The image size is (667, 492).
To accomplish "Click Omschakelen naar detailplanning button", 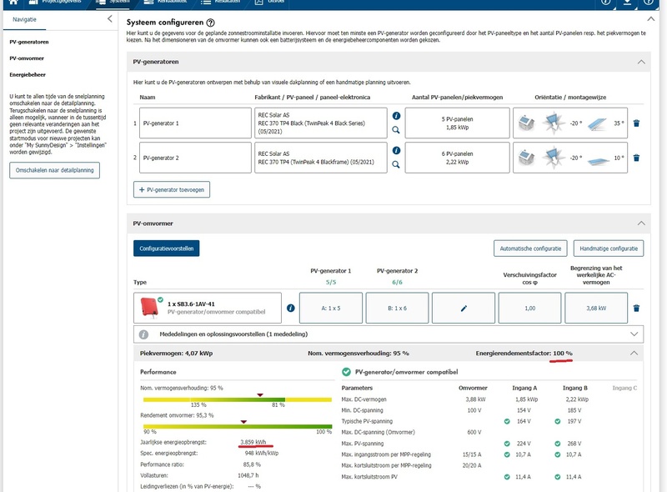I will pos(54,170).
